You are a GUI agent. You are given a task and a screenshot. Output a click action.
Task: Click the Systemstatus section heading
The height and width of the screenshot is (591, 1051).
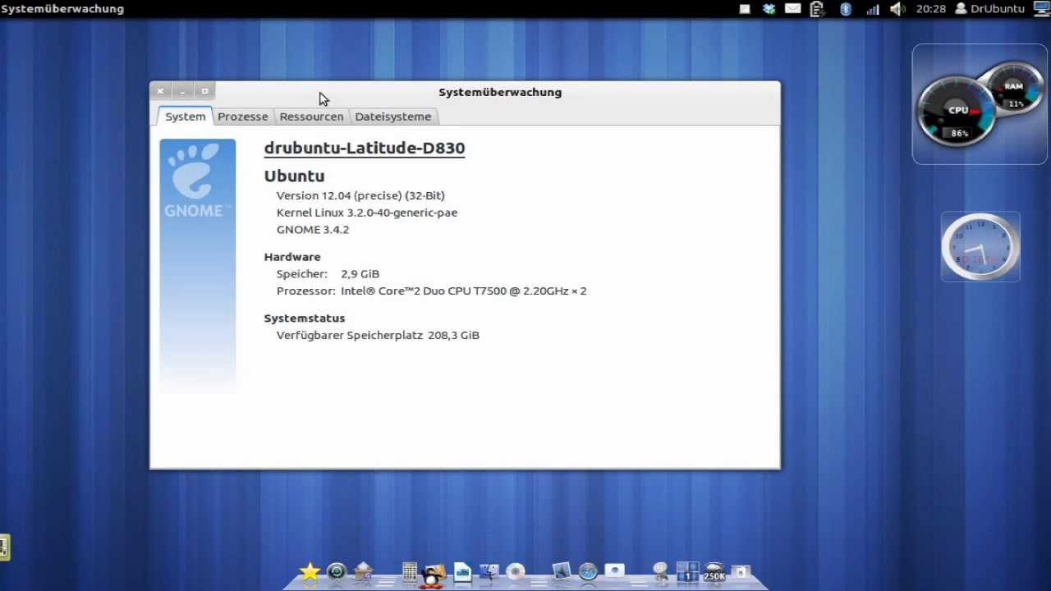[x=305, y=318]
